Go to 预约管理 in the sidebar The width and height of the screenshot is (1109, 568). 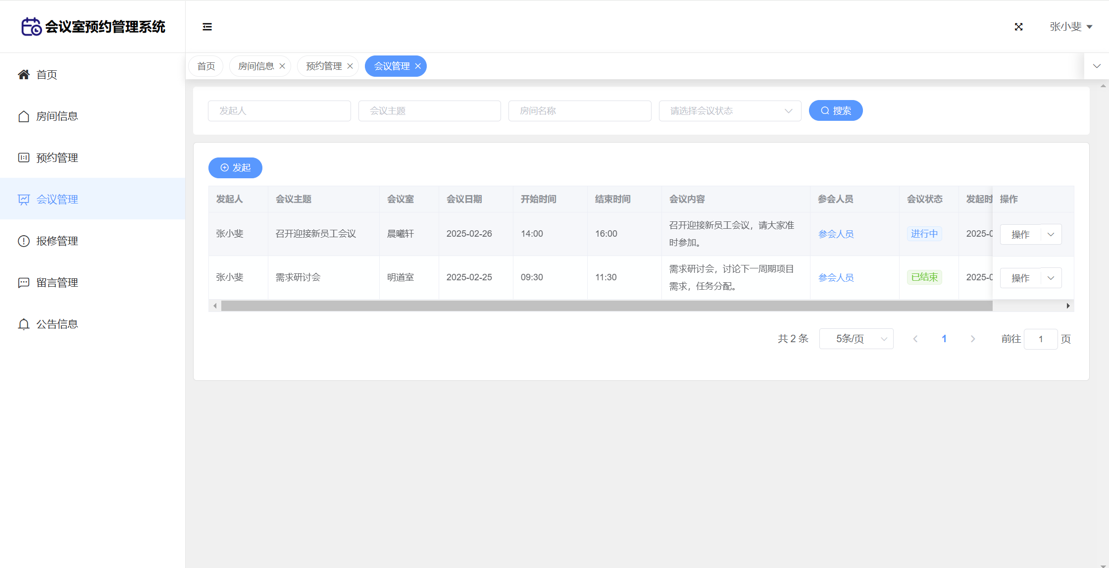pos(56,158)
